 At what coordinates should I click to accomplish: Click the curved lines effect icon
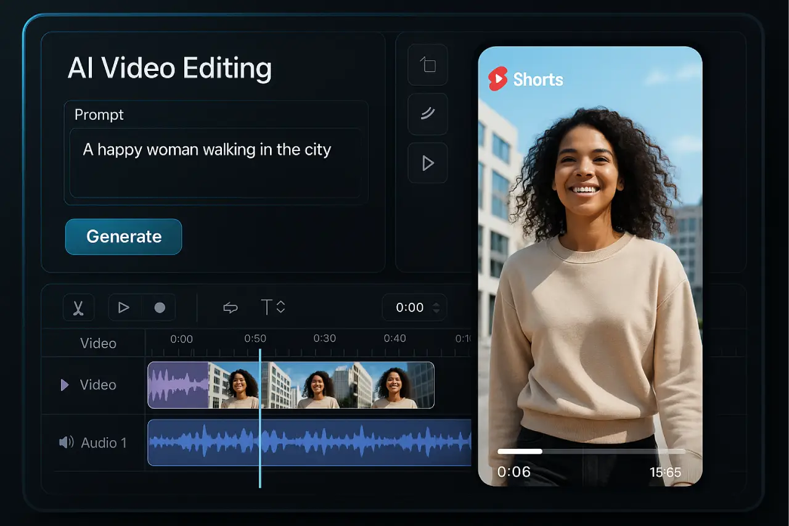(428, 113)
